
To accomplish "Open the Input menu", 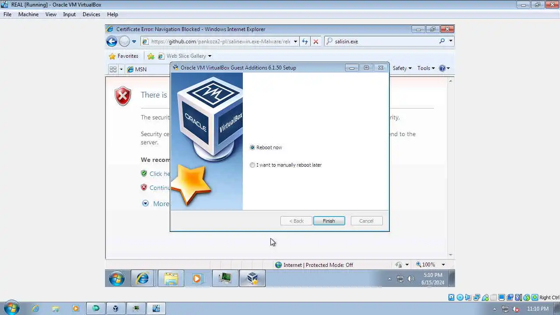I will pos(69,14).
